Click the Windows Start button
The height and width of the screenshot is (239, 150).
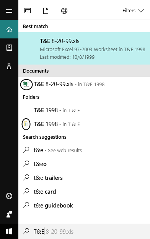[9, 231]
